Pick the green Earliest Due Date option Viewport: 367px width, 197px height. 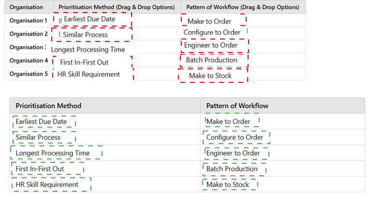(x=44, y=121)
